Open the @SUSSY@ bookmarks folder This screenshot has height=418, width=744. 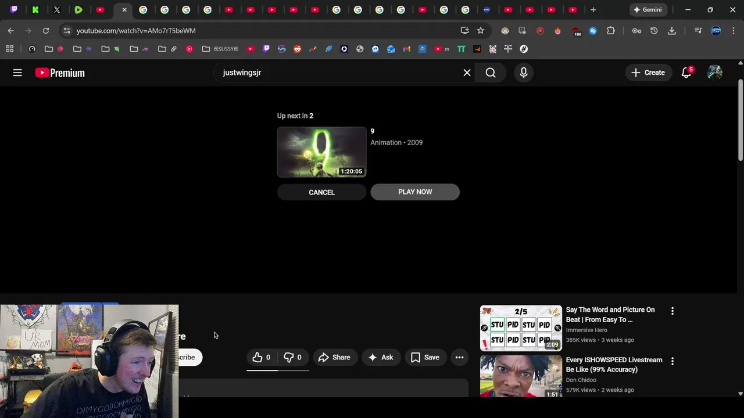(x=220, y=49)
